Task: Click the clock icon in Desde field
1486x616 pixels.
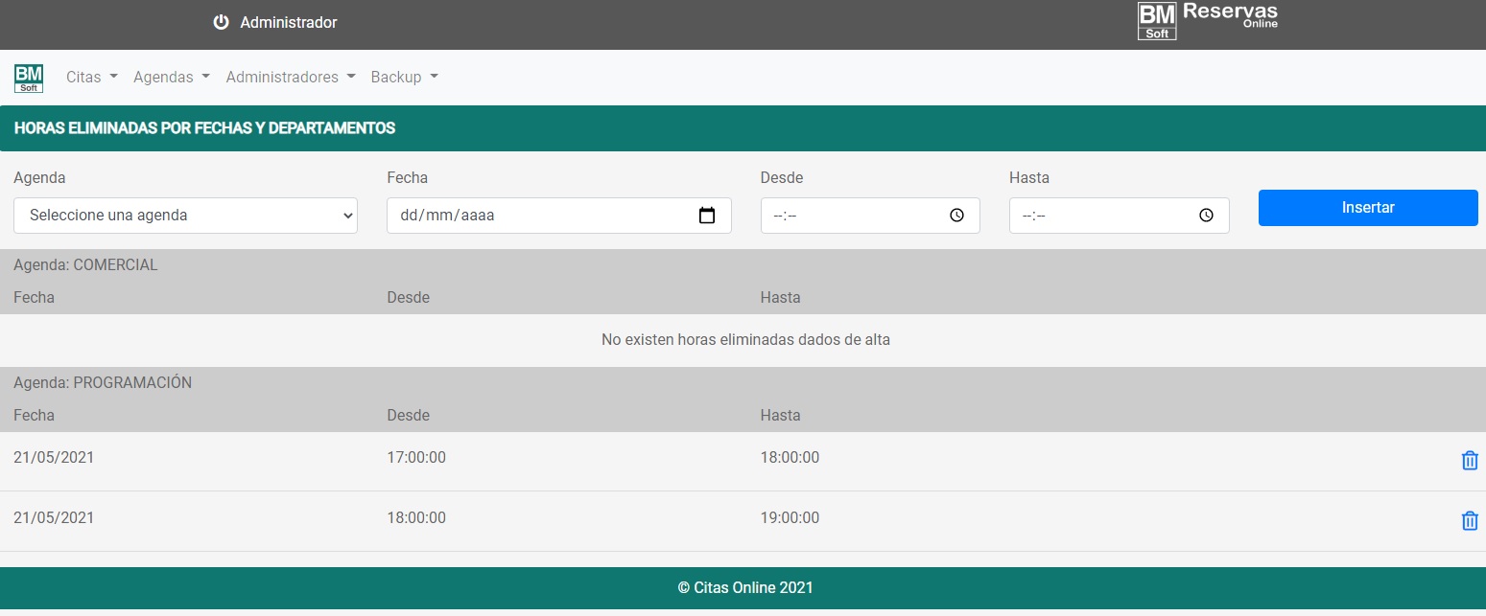Action: [956, 216]
